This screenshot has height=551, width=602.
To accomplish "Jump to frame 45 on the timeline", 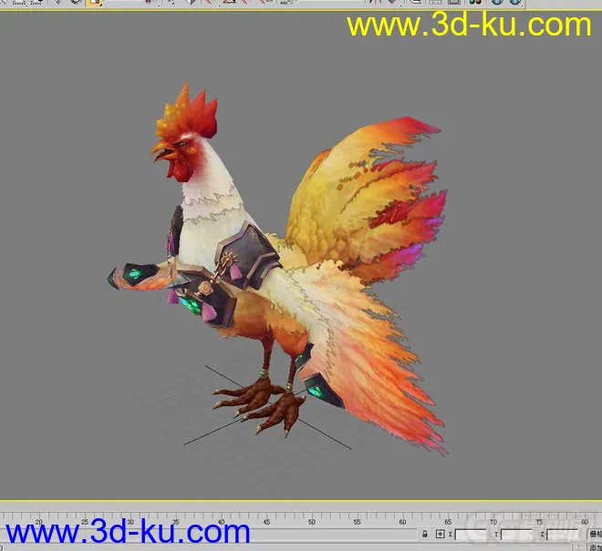I will (x=266, y=522).
